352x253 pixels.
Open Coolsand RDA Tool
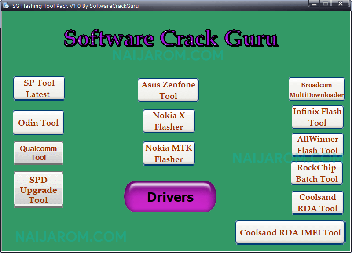[x=317, y=203]
